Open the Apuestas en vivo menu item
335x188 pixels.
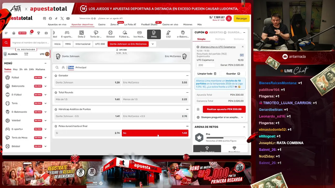click(x=57, y=25)
